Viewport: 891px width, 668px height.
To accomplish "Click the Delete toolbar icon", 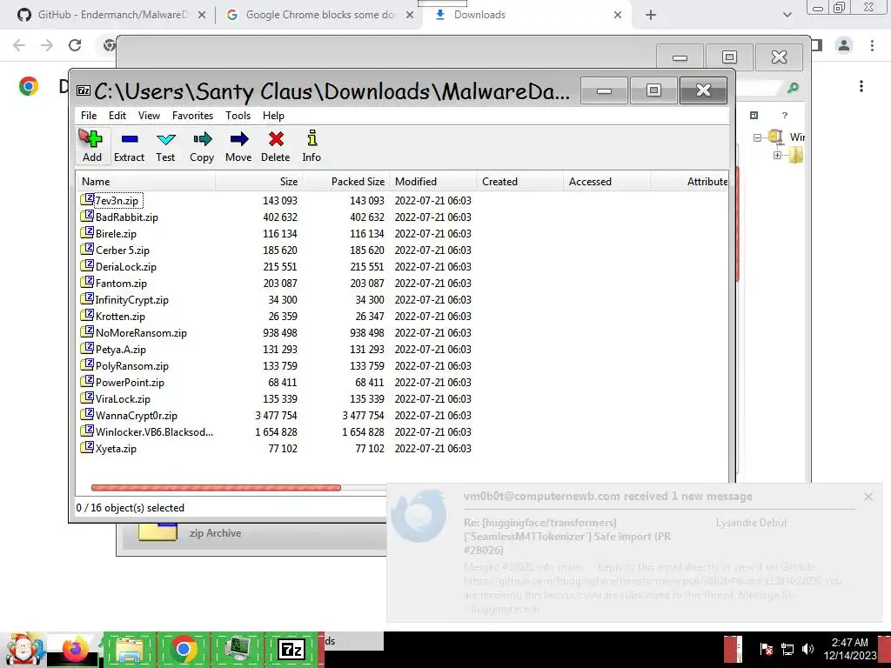I will pyautogui.click(x=276, y=145).
